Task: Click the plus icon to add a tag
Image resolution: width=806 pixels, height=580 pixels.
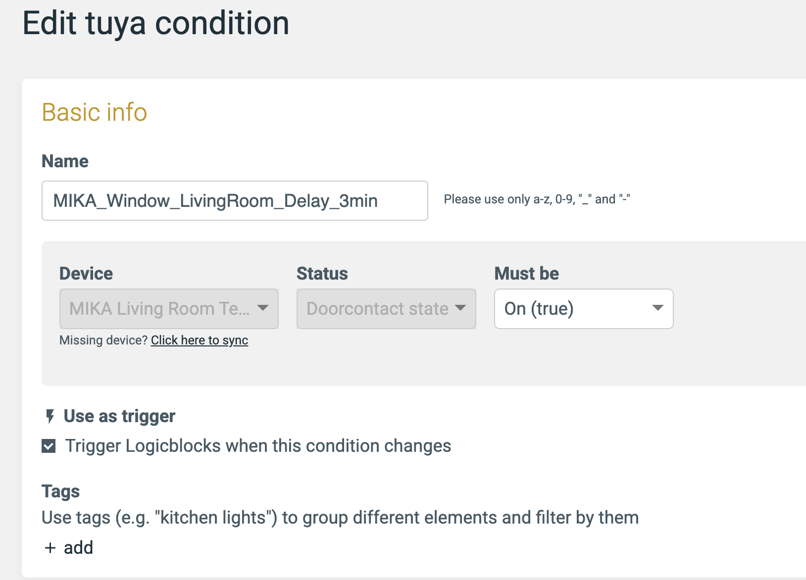Action: [50, 548]
